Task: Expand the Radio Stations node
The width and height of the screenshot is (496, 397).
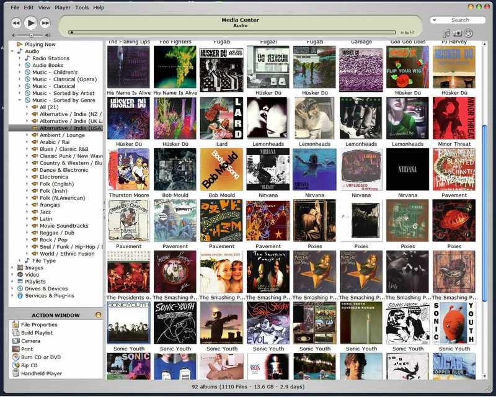Action: coord(20,58)
